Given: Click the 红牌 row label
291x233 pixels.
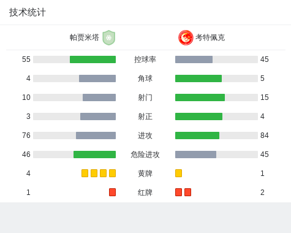Looking at the screenshot, I should tap(145, 193).
